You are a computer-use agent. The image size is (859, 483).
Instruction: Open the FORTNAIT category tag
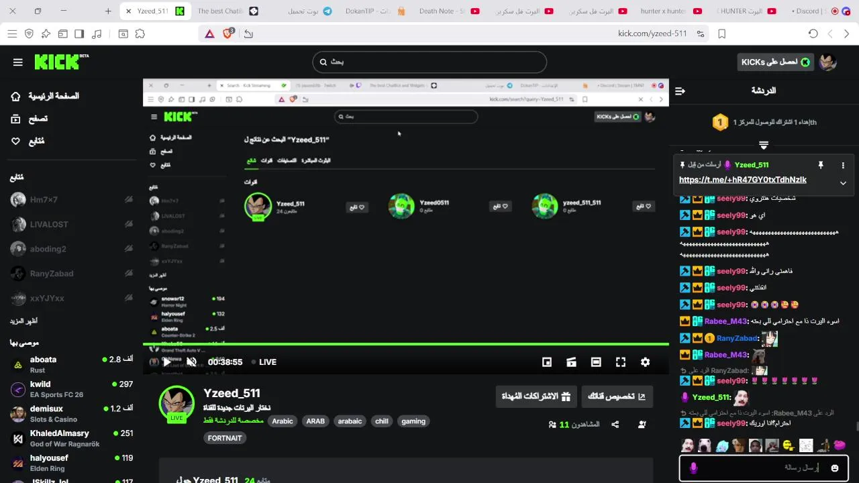tap(225, 438)
